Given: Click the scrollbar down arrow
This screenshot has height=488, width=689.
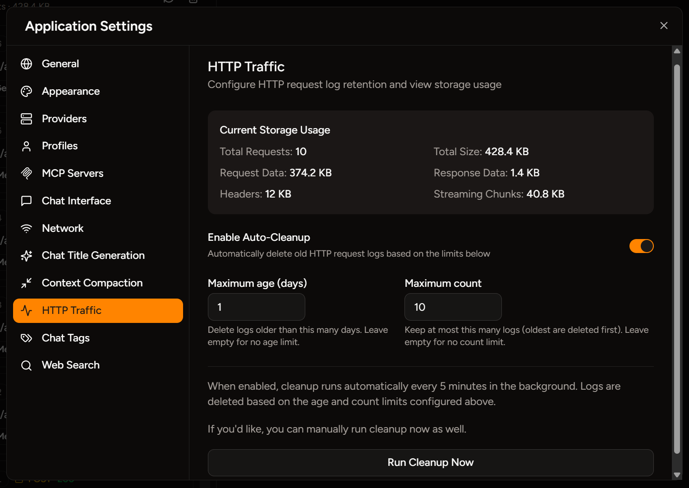Looking at the screenshot, I should (677, 475).
